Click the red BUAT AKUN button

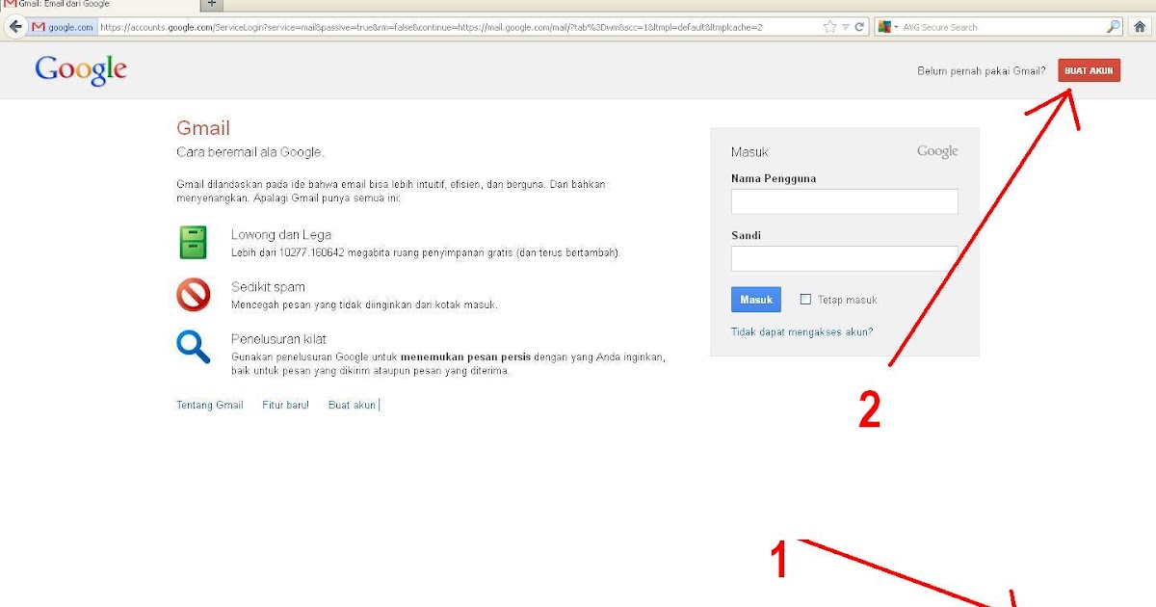(x=1089, y=70)
